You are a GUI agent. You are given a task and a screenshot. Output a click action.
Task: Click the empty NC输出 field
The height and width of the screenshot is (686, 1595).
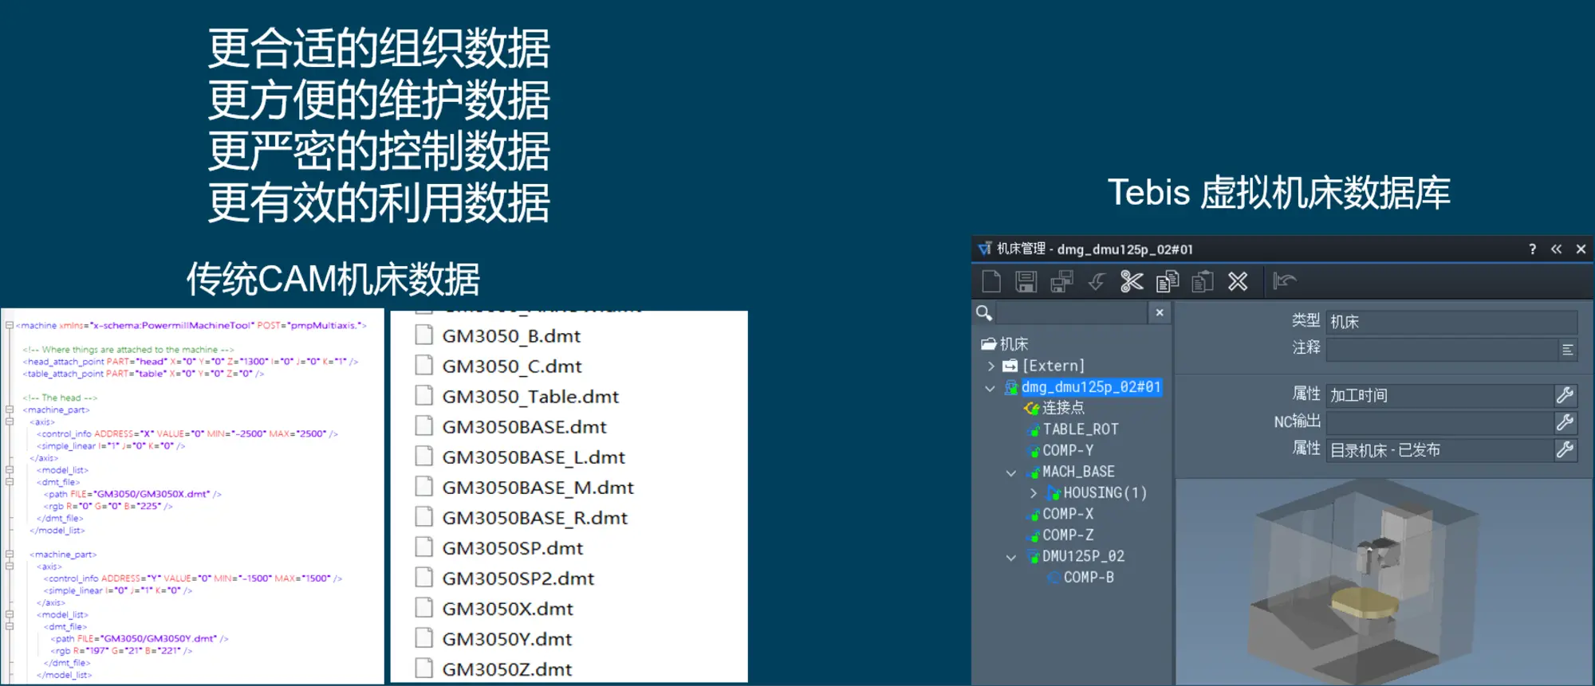pos(1440,422)
